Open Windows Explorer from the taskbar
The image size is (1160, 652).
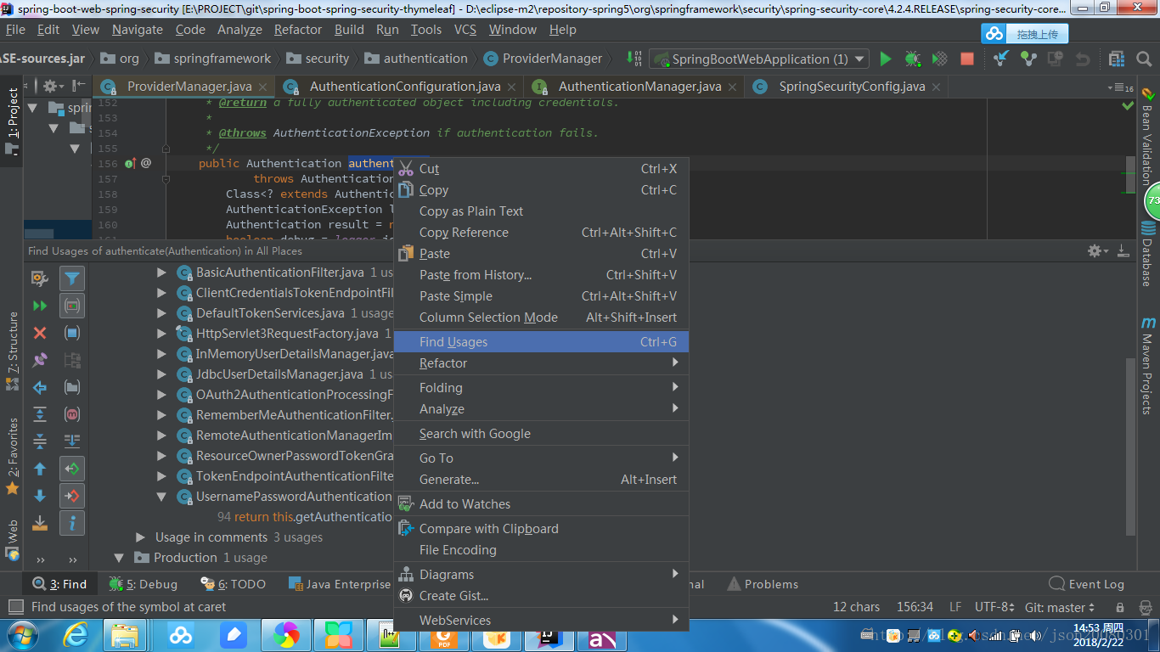126,635
